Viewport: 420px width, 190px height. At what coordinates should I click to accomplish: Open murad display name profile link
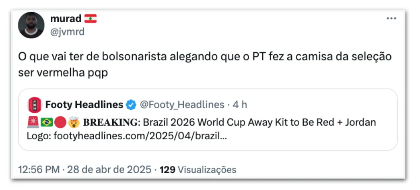coord(65,19)
